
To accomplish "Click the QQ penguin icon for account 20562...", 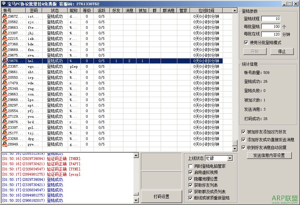I will point(5,22).
